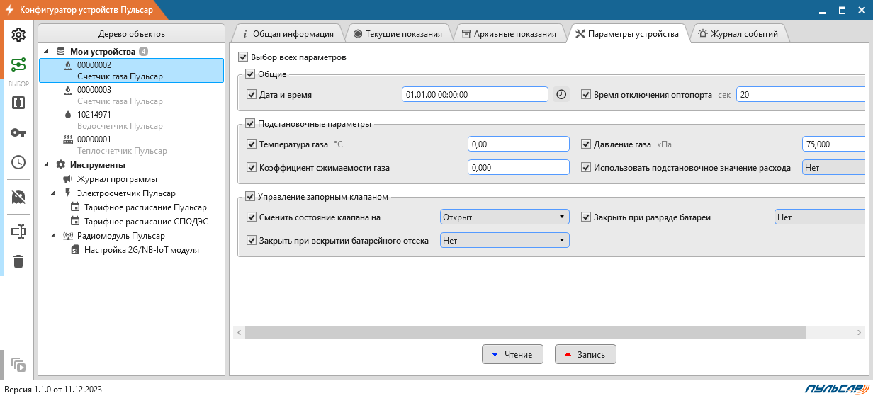Click the database icon of Мои устройства
This screenshot has height=398, width=873.
click(60, 52)
